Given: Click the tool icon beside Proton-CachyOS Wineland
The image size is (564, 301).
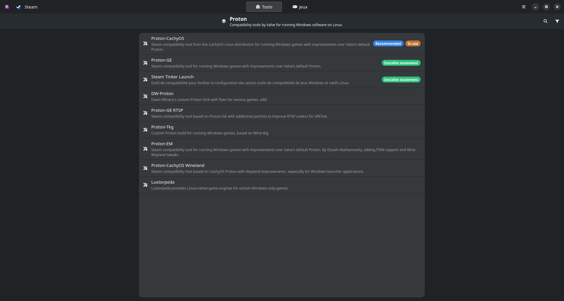Looking at the screenshot, I should (145, 168).
